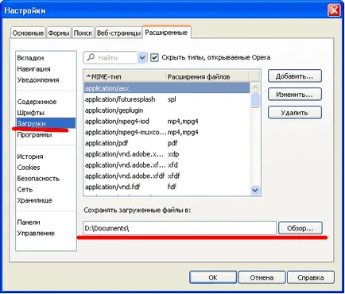Open help with the Справка button
This screenshot has height=294, width=345.
pyautogui.click(x=311, y=277)
